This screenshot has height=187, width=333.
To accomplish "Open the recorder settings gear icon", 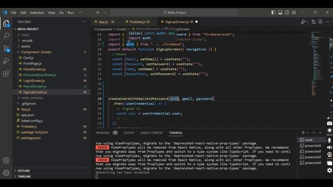I will tap(329, 170).
